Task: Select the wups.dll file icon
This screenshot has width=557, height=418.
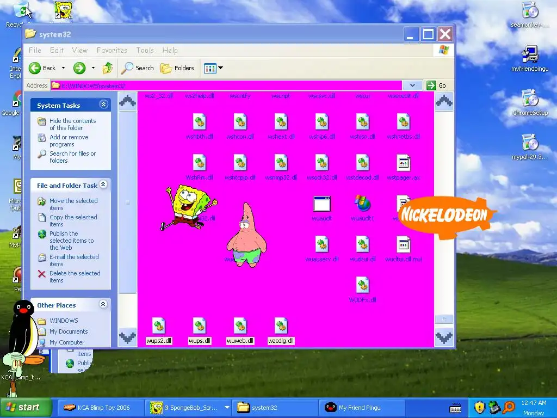Action: [199, 326]
